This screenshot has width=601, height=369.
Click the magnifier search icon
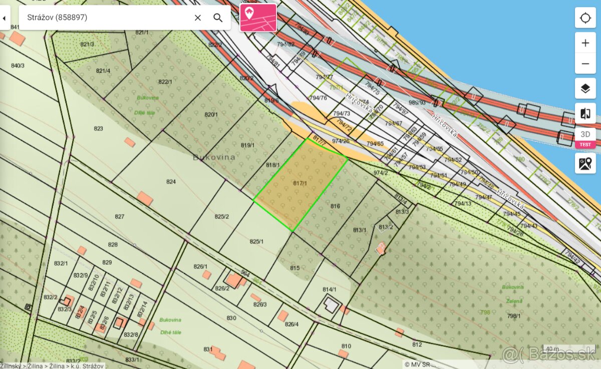(x=218, y=17)
